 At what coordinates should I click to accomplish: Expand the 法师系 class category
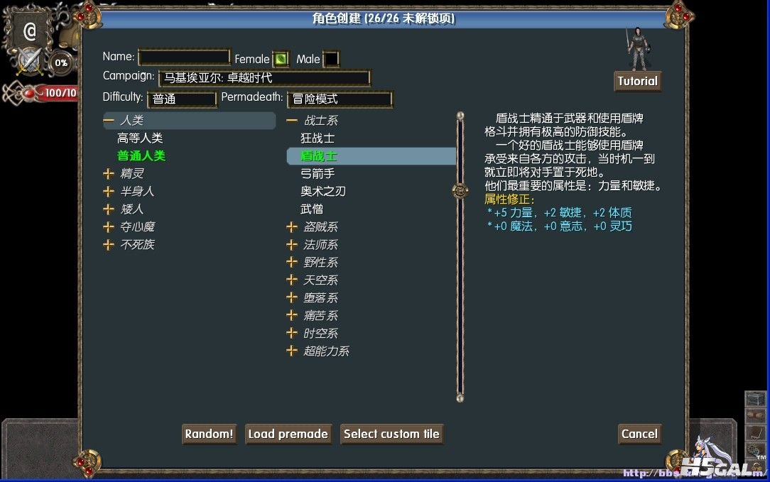(x=292, y=244)
